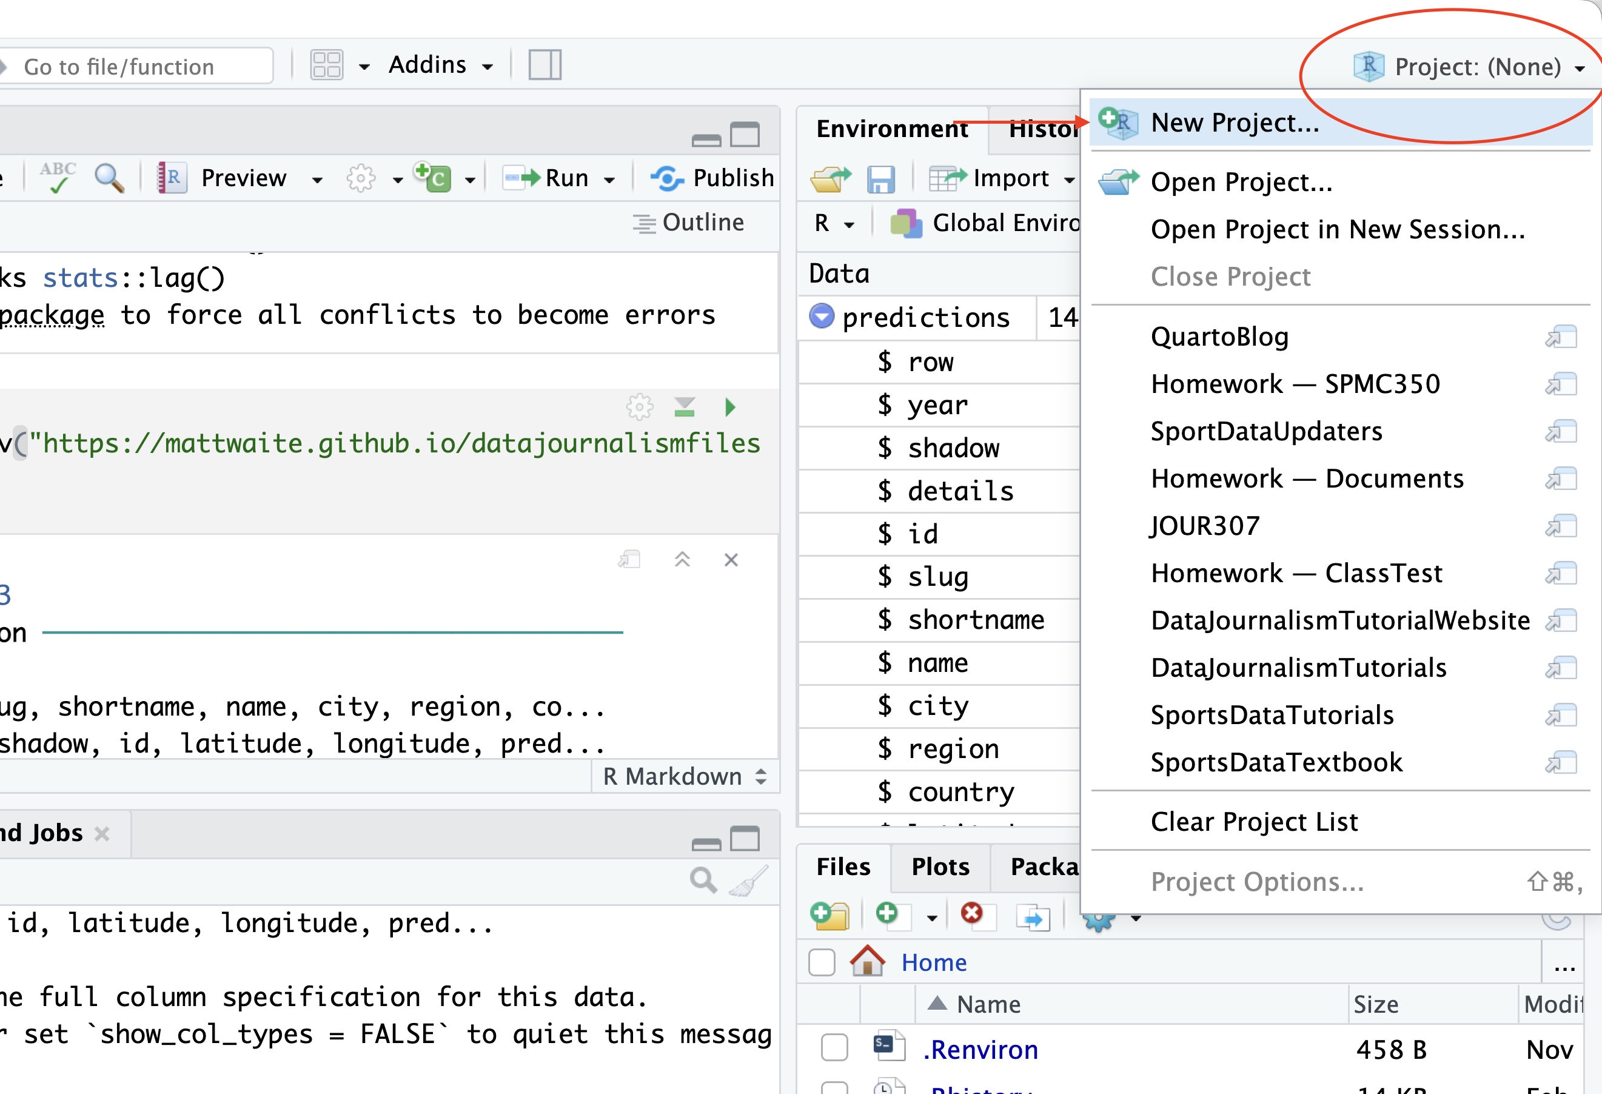
Task: Choose Open Project... from menu
Action: tap(1340, 182)
